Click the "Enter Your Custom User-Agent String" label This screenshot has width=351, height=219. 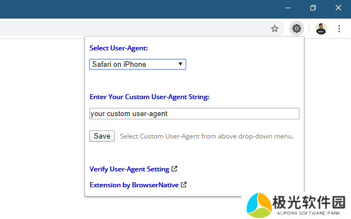point(149,97)
